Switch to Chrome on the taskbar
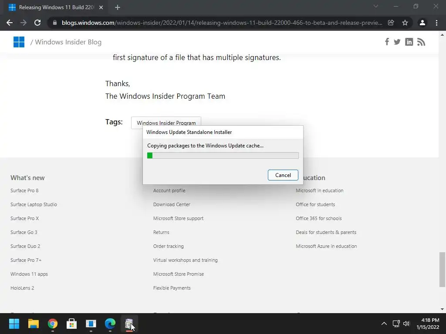446x334 pixels. (53, 324)
